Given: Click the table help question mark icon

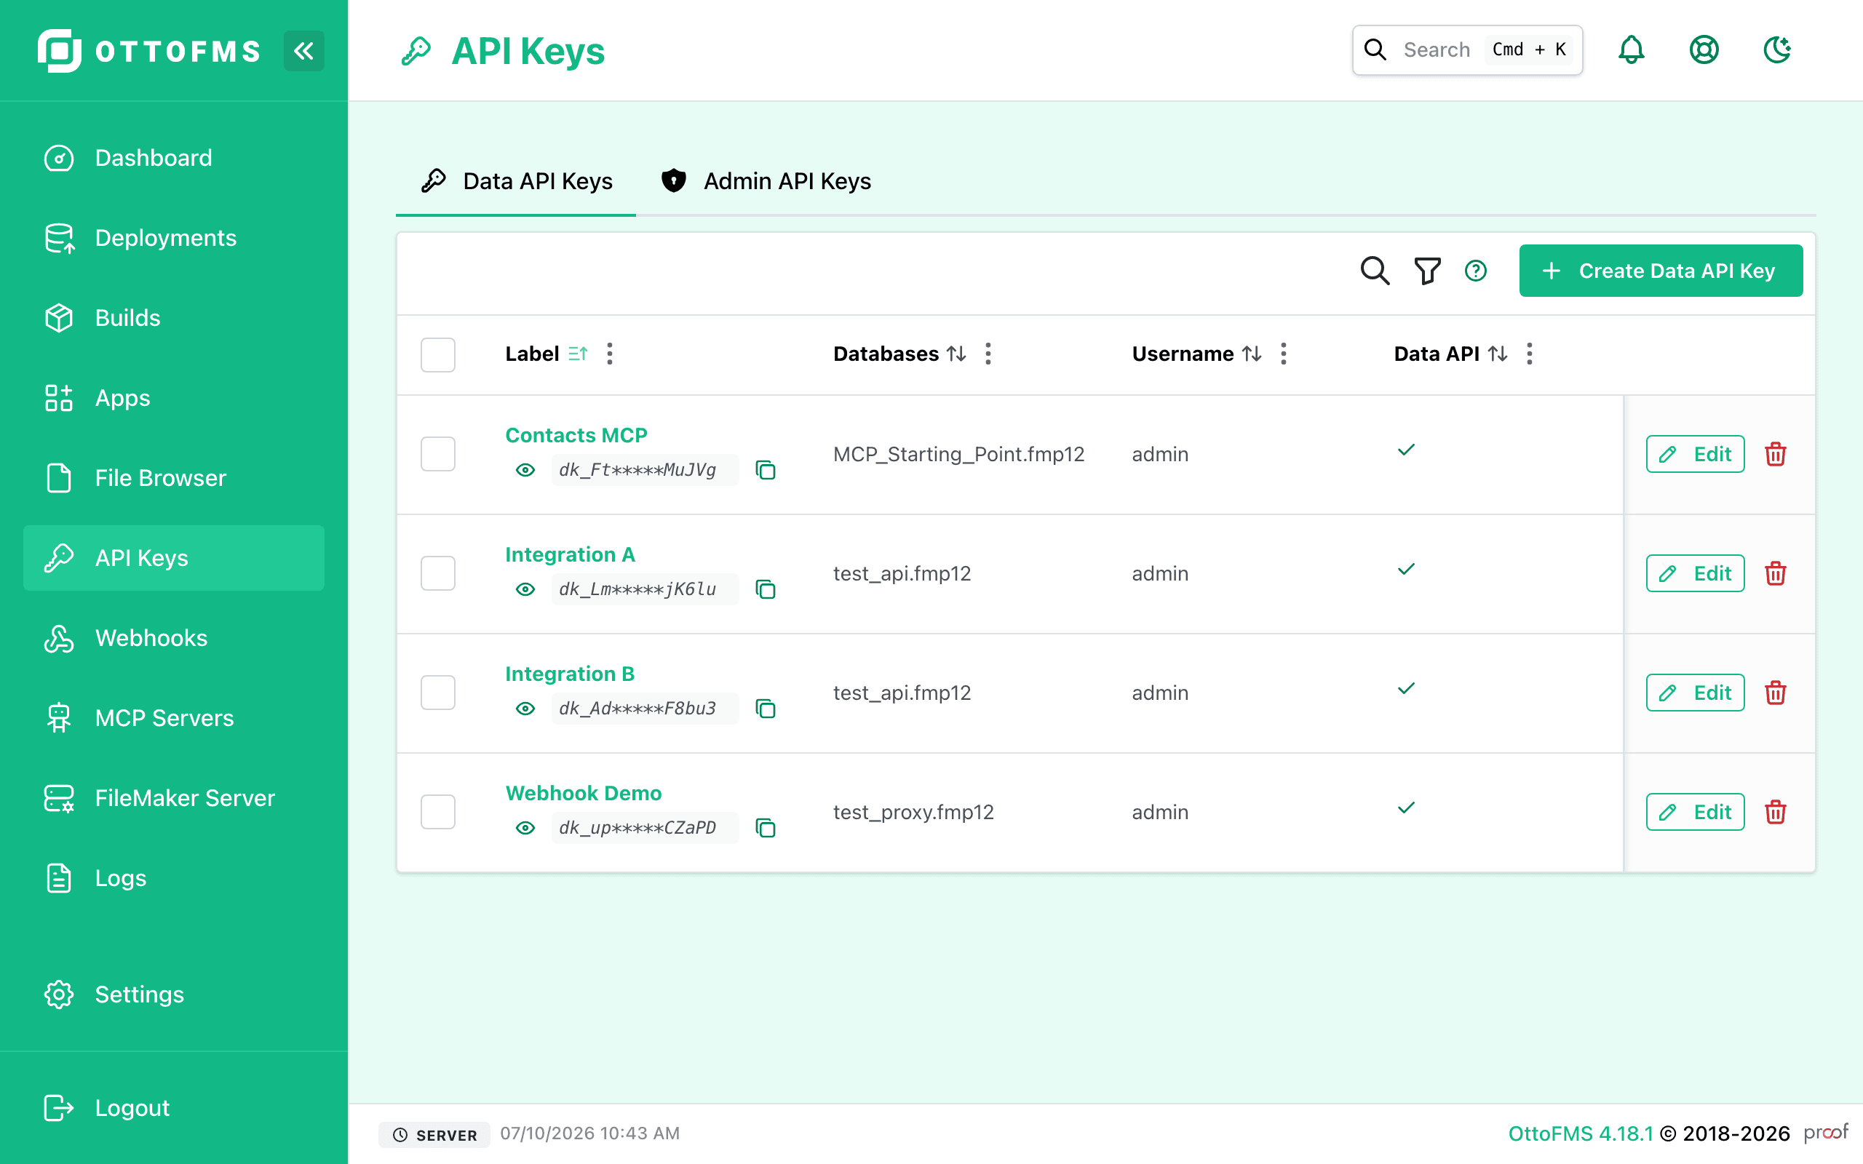Looking at the screenshot, I should pos(1476,271).
